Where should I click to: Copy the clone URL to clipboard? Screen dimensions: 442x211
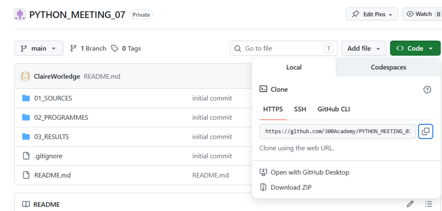pos(425,131)
